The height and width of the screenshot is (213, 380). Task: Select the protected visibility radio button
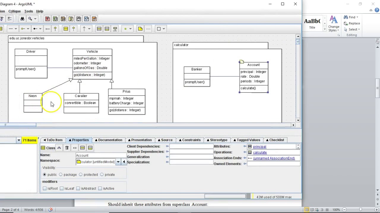(x=80, y=175)
